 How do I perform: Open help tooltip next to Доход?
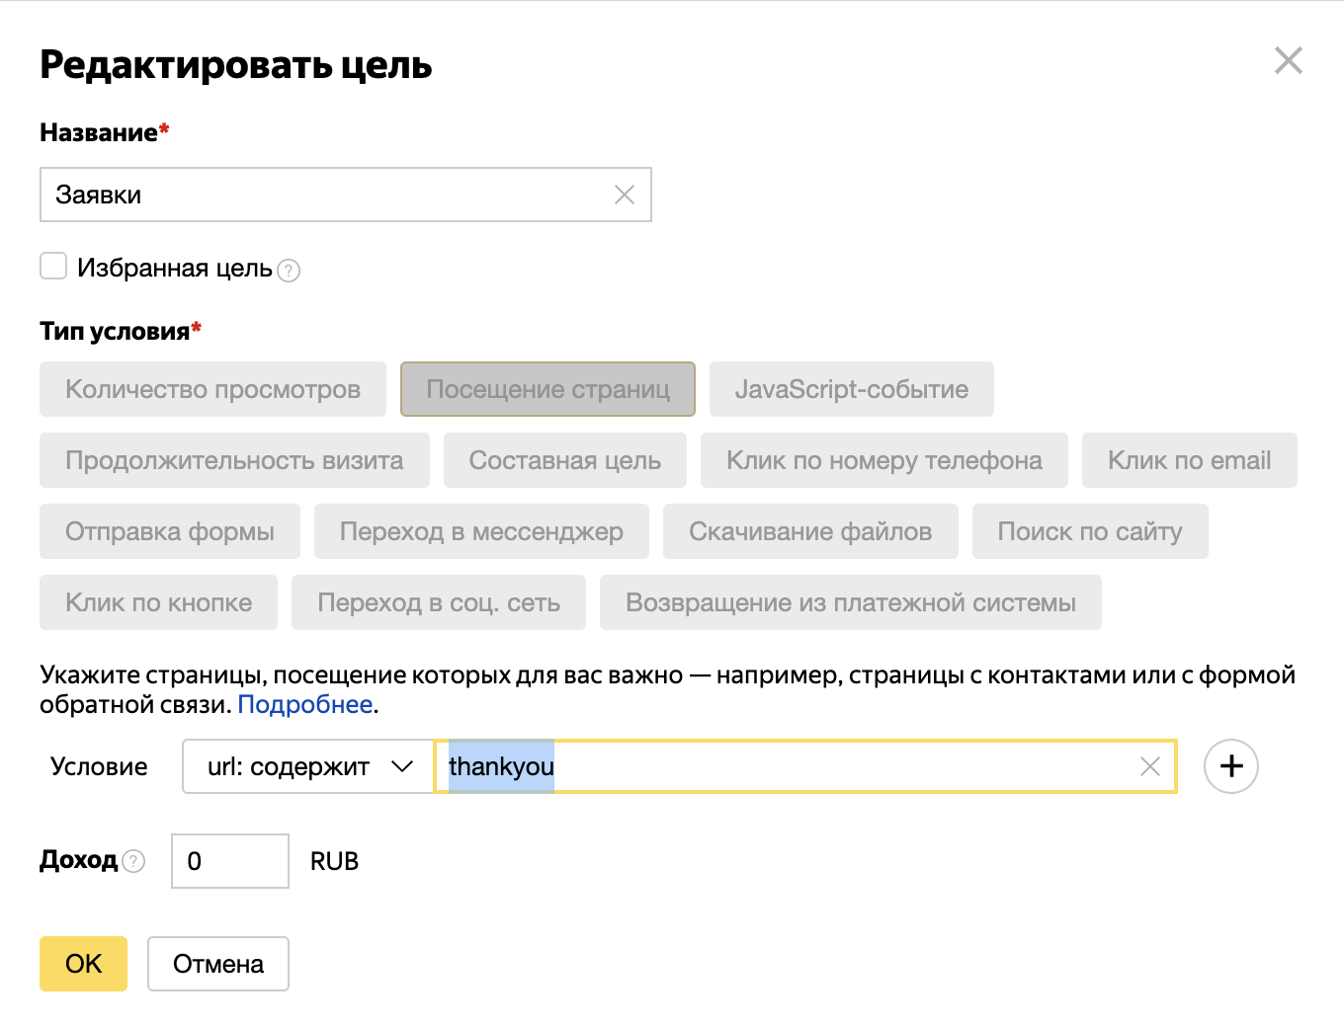133,861
